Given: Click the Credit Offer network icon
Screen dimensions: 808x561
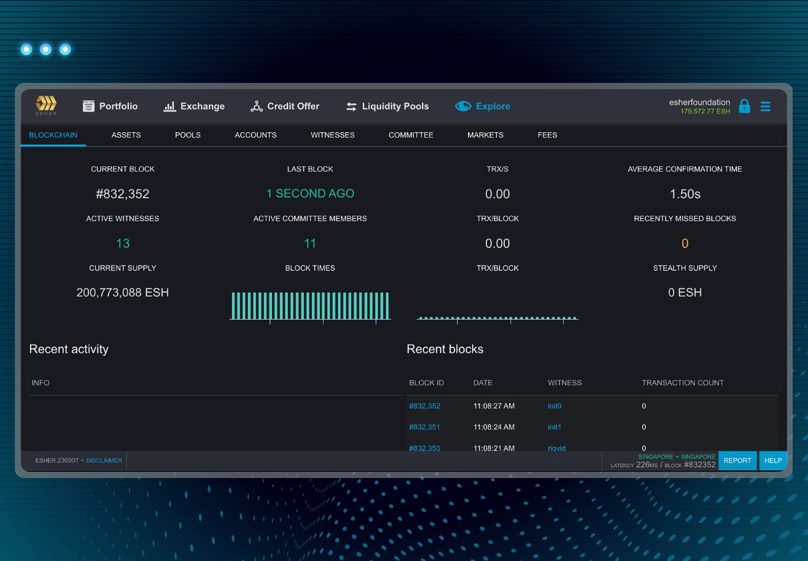Looking at the screenshot, I should (x=256, y=107).
